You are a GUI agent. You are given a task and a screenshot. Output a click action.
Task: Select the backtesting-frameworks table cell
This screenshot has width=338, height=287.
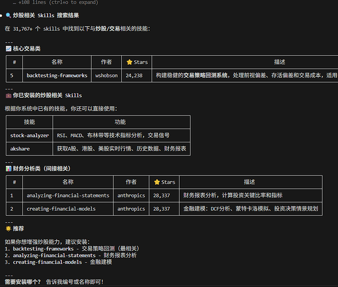57,76
